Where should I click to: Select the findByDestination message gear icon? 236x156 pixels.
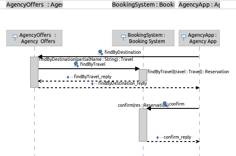coord(100,53)
